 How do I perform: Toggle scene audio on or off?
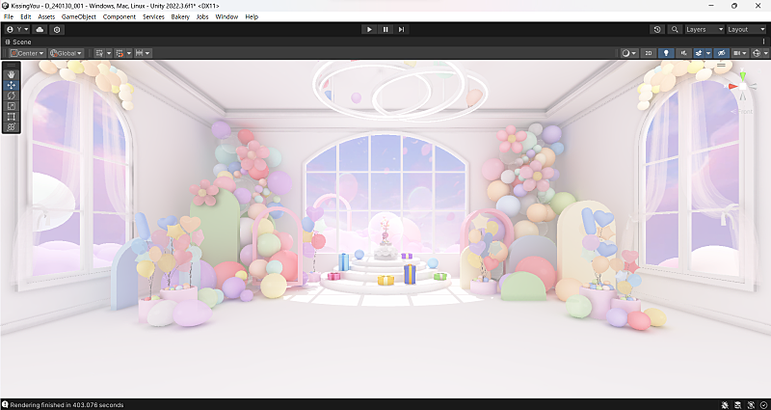[x=683, y=53]
